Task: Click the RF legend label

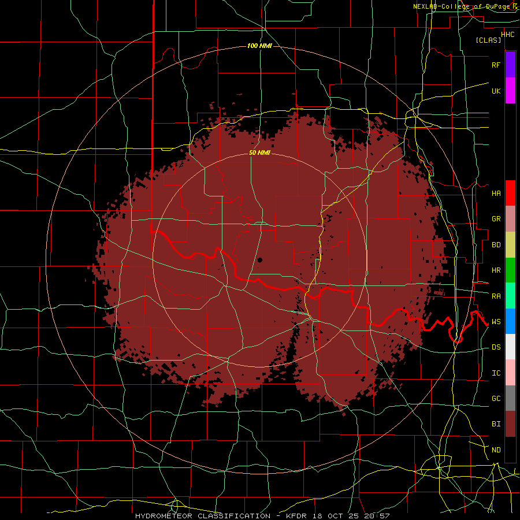Action: coord(496,65)
